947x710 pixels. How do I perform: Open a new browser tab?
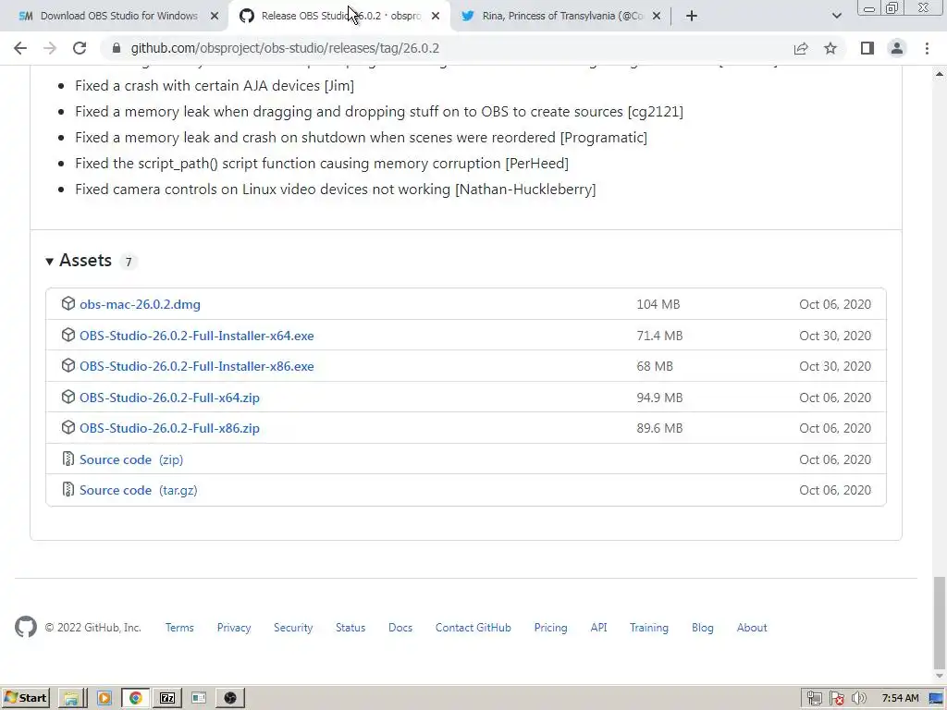[692, 17]
